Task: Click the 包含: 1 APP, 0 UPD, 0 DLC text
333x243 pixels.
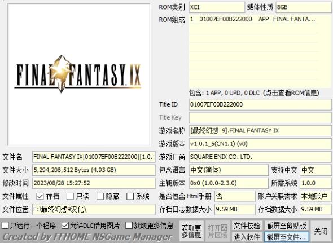Action: [x=224, y=93]
